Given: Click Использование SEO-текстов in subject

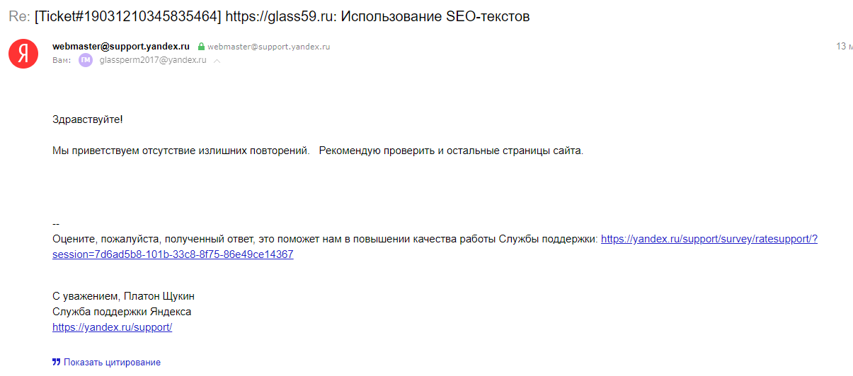Looking at the screenshot, I should click(435, 16).
